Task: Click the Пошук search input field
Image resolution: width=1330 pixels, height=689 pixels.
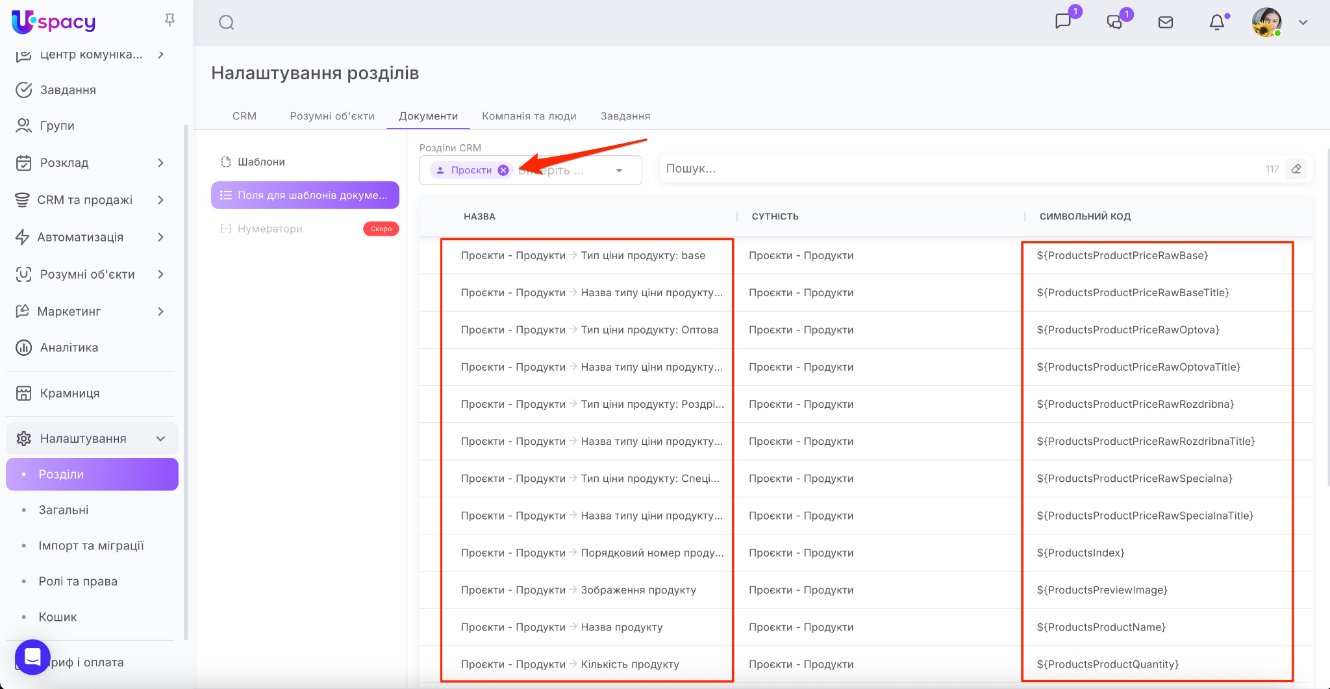Action: point(961,169)
